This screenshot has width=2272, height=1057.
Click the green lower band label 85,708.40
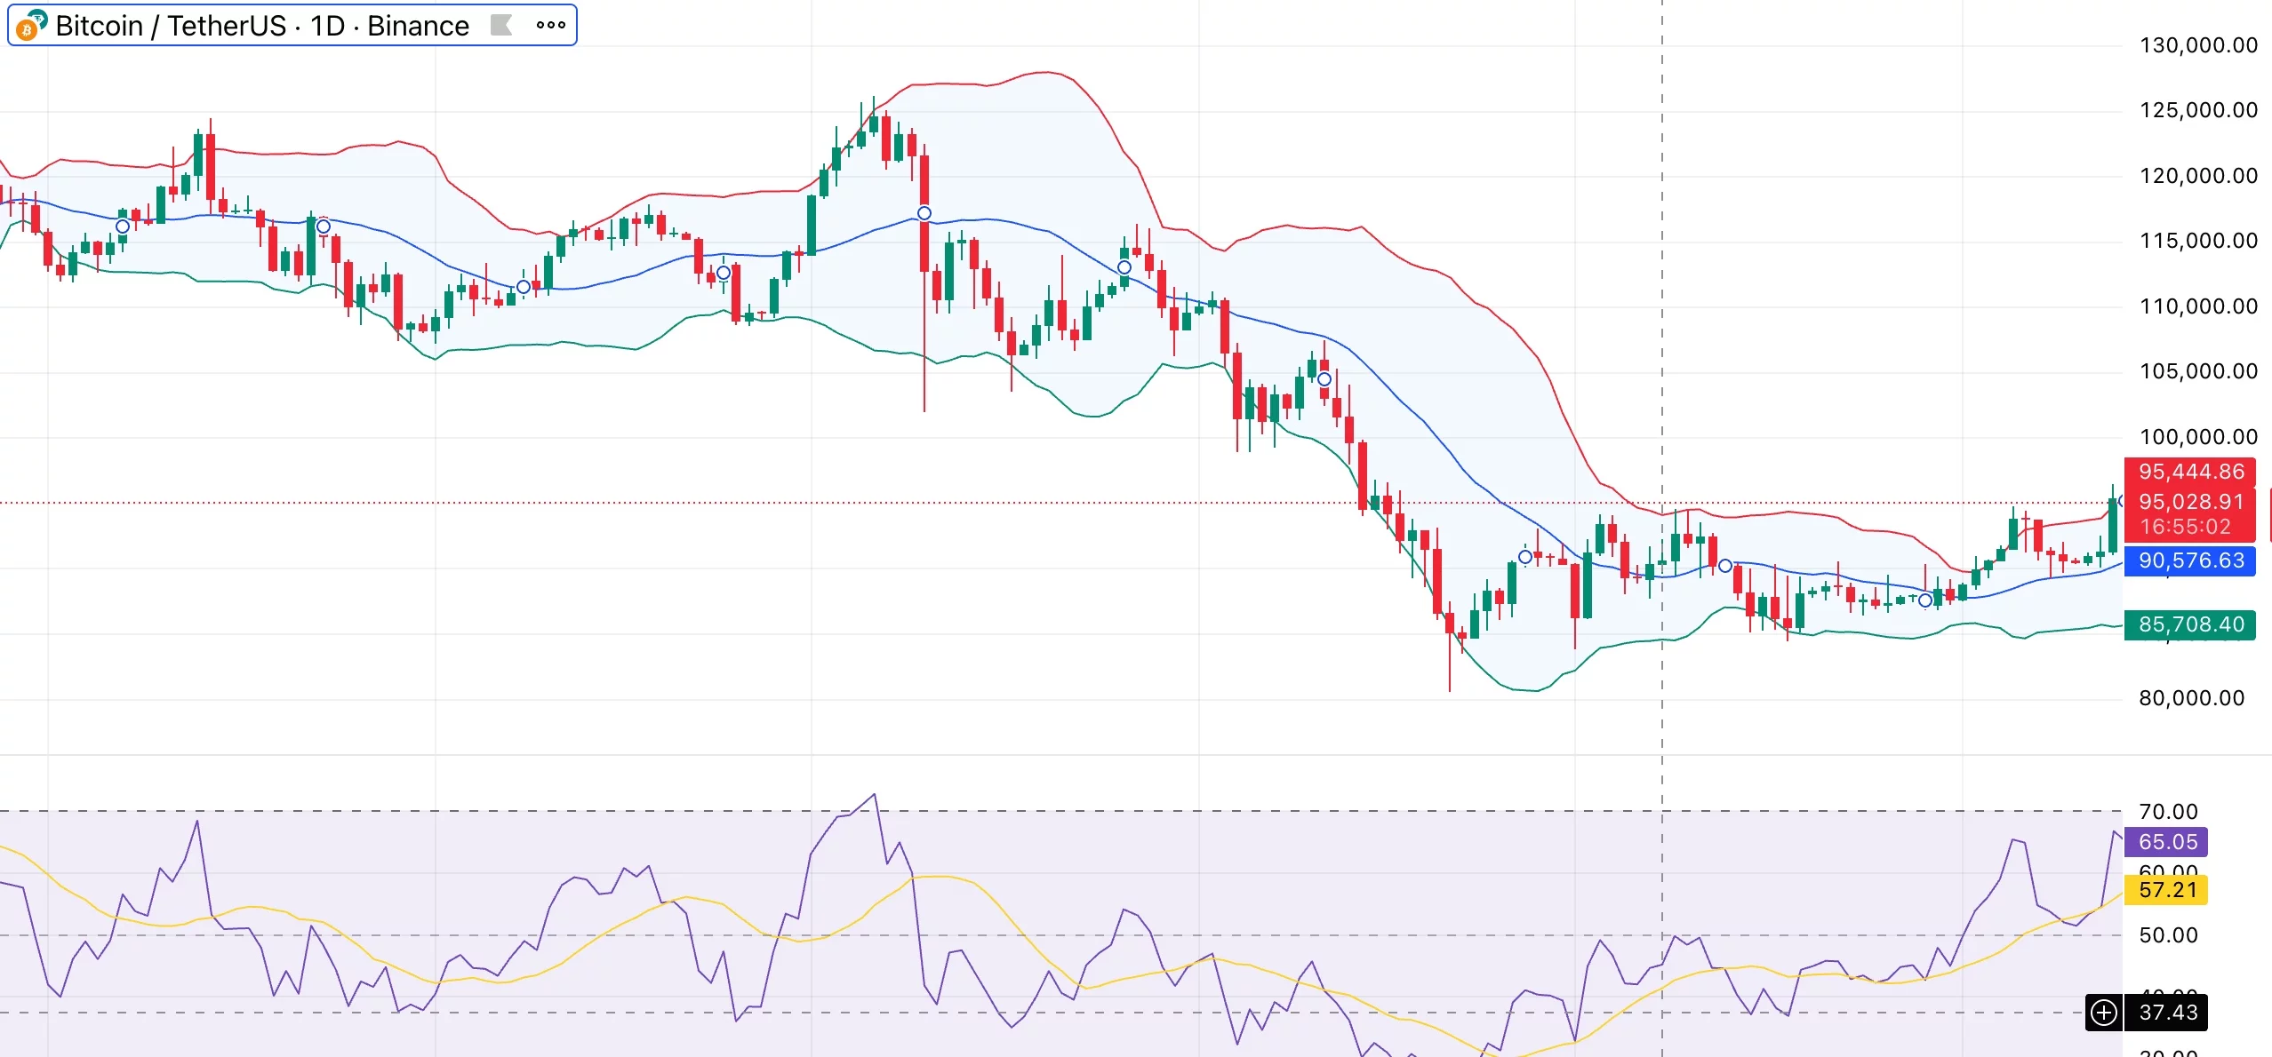[2192, 625]
